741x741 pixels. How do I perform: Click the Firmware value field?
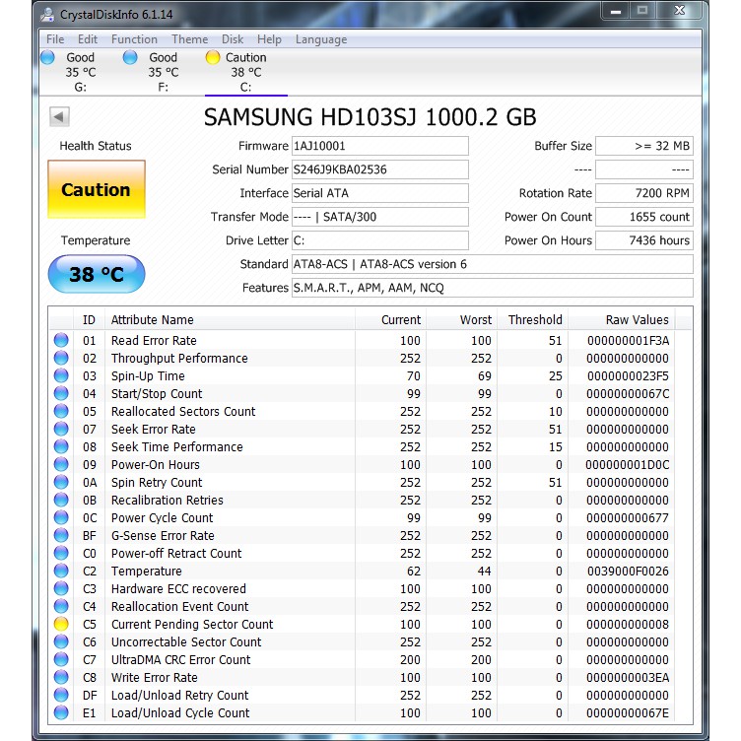[379, 146]
